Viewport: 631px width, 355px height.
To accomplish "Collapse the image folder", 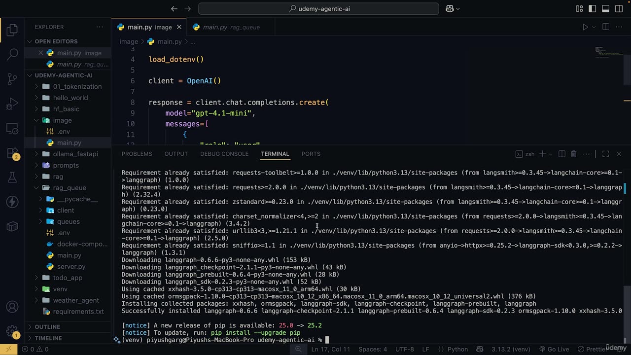I will (x=68, y=120).
